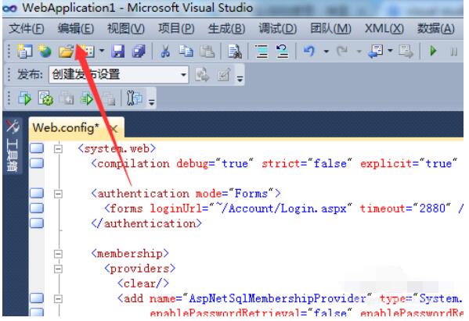This screenshot has width=469, height=321.
Task: Click the publish web icon beside the 发布 combo box
Action: point(203,74)
